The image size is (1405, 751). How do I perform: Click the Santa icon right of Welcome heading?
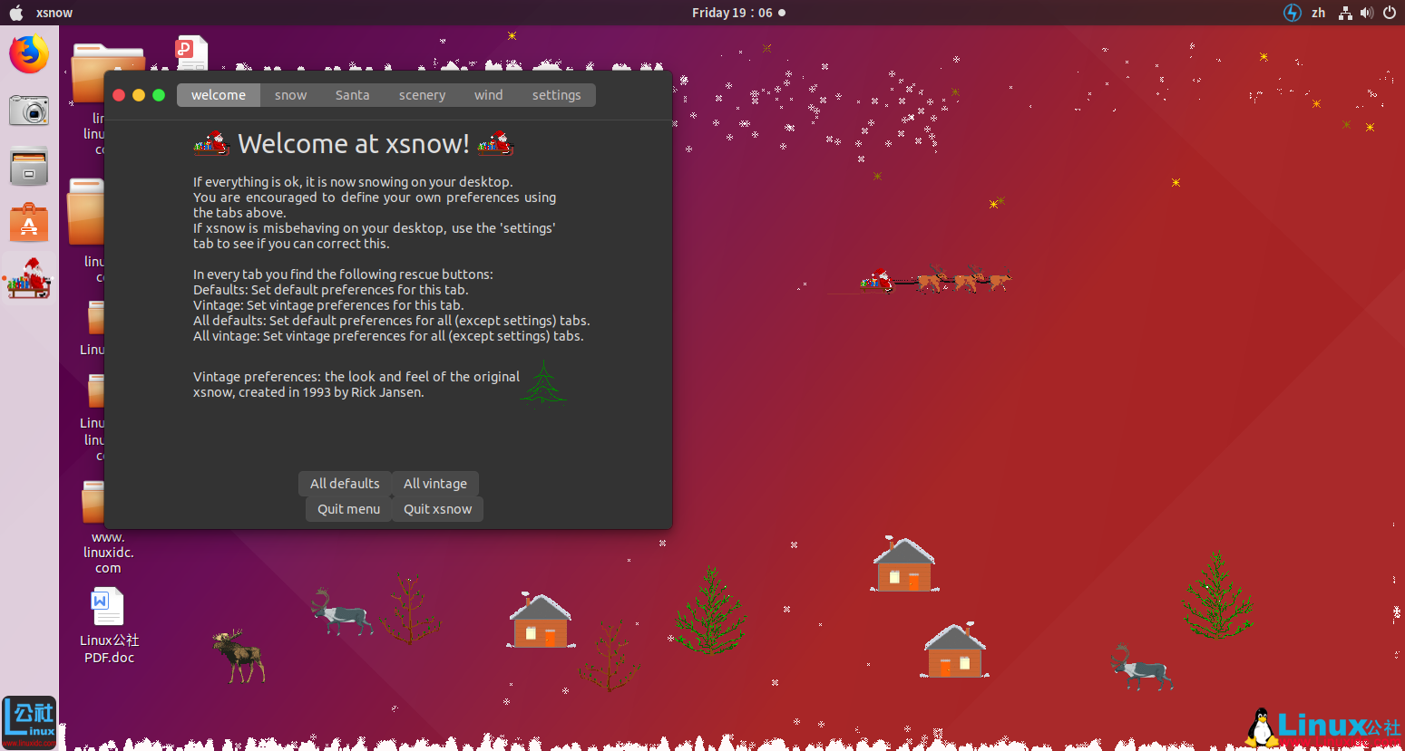point(496,143)
